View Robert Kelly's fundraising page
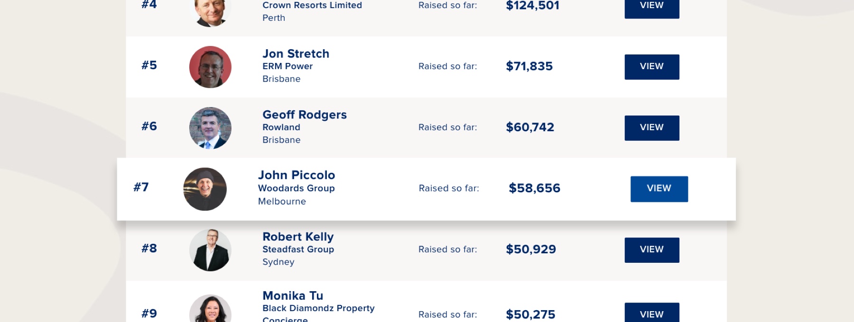The height and width of the screenshot is (322, 854). [x=651, y=250]
